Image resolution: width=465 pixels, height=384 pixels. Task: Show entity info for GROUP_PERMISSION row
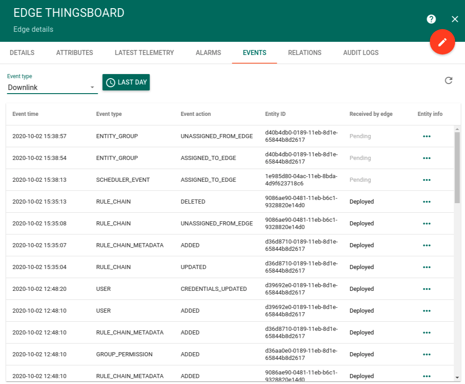(426, 354)
